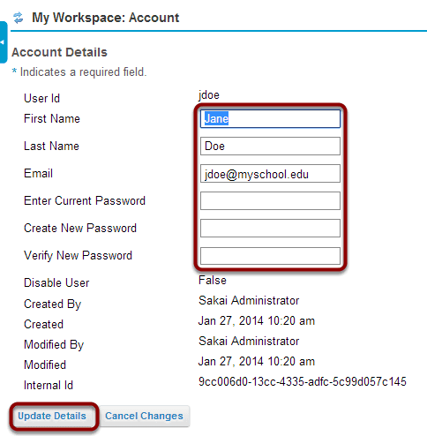The image size is (427, 436).
Task: Focus the Enter Current Password field
Action: pos(270,200)
